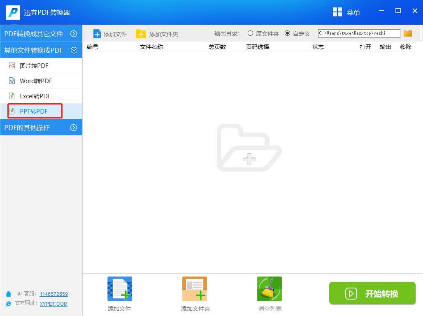Click the 清空列表 caption

point(270,309)
